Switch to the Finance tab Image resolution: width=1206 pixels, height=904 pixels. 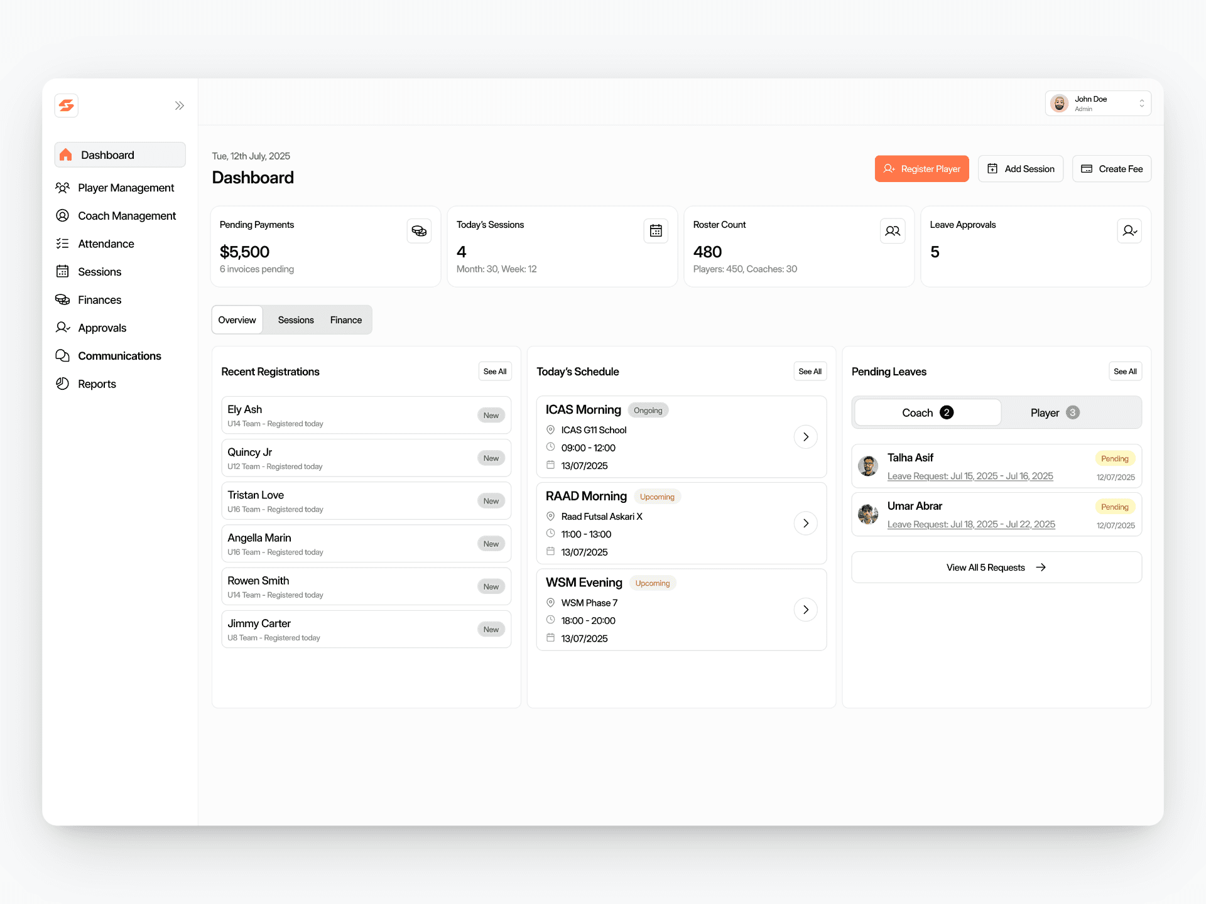(345, 320)
